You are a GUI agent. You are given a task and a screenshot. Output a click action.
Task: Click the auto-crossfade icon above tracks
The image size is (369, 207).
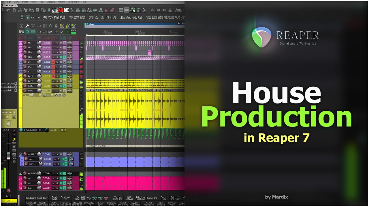click(x=33, y=26)
